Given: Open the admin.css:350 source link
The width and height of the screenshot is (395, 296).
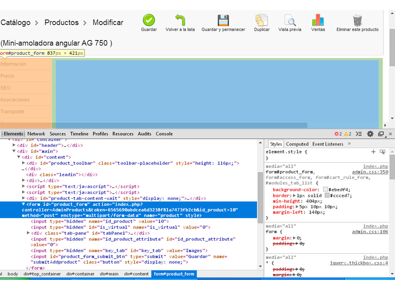Looking at the screenshot, I should [x=370, y=172].
